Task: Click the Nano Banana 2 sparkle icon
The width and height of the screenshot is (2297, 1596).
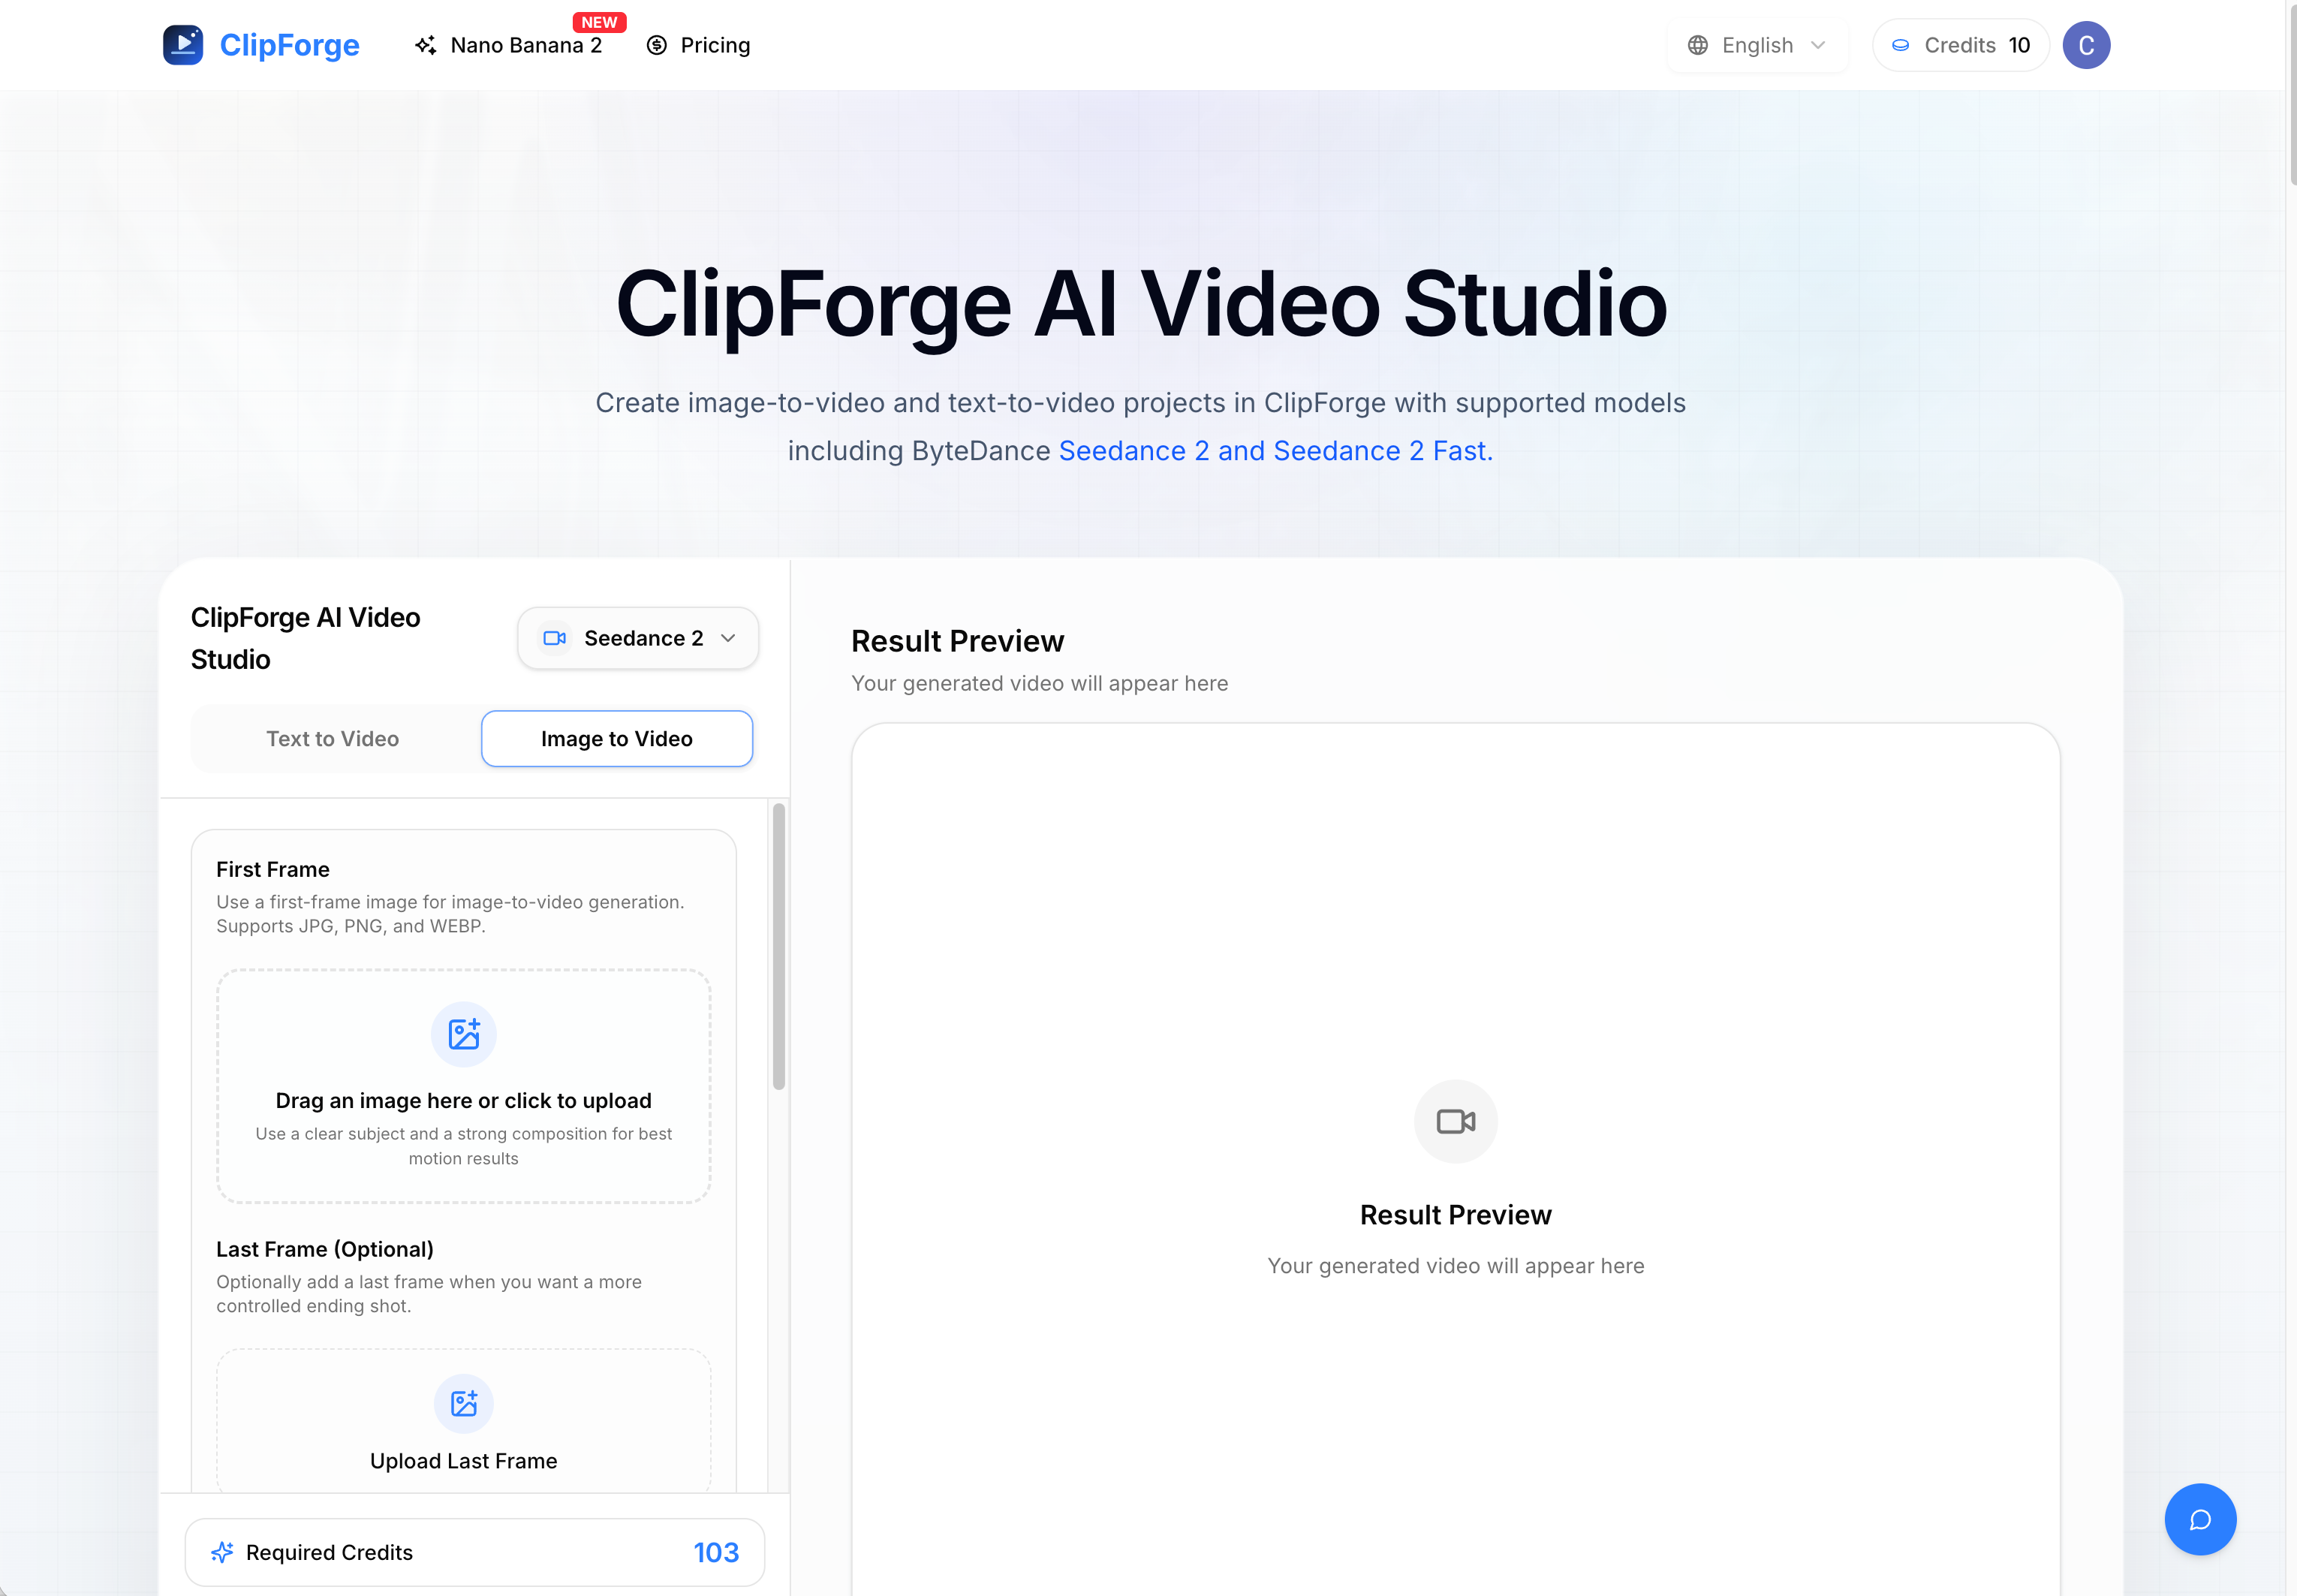Action: point(426,45)
